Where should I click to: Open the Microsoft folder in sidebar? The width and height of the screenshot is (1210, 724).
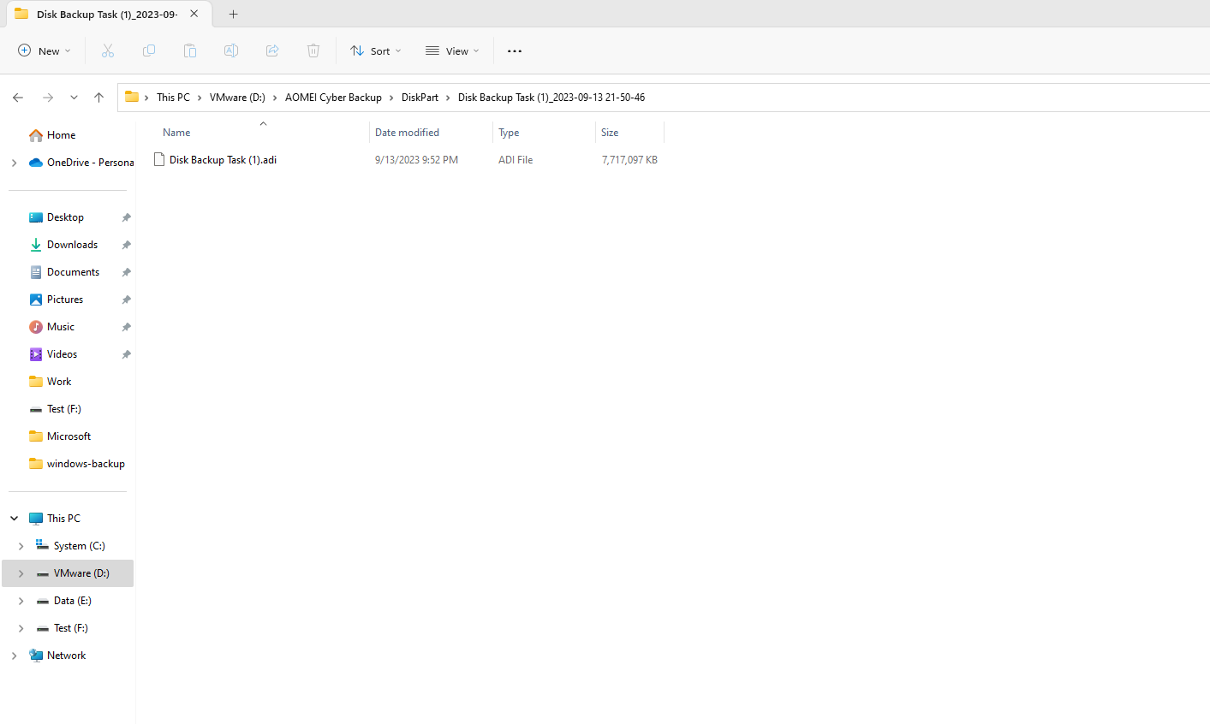coord(69,436)
